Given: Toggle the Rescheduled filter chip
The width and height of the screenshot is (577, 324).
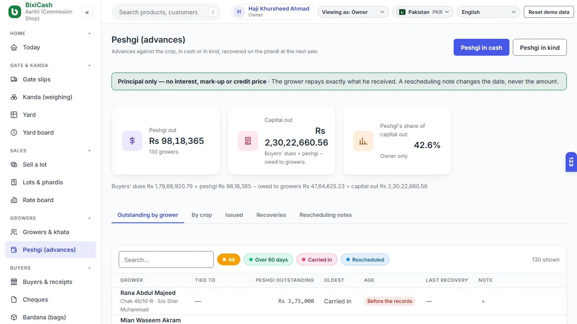Looking at the screenshot, I should [x=365, y=259].
